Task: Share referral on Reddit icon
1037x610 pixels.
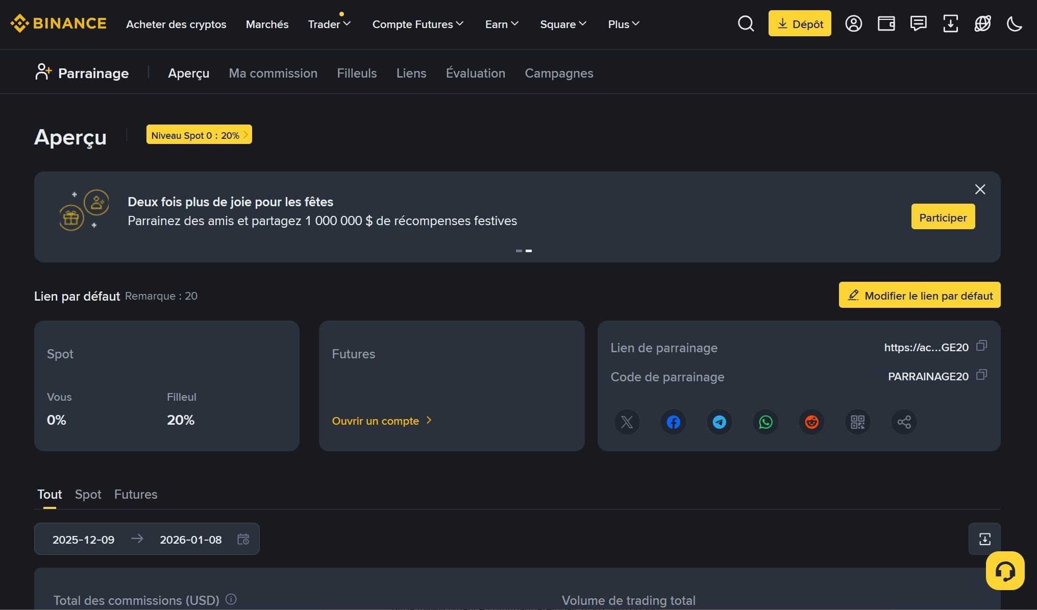Action: tap(811, 422)
